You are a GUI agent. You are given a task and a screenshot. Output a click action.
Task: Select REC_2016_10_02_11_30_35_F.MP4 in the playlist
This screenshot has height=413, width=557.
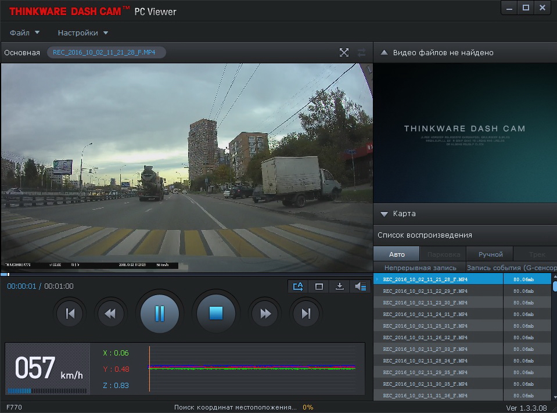click(462, 384)
